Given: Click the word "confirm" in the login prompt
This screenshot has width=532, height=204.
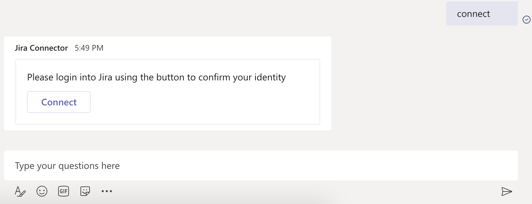Looking at the screenshot, I should [x=214, y=77].
